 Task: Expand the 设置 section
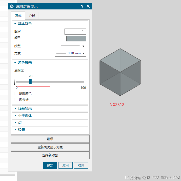(x=50, y=130)
